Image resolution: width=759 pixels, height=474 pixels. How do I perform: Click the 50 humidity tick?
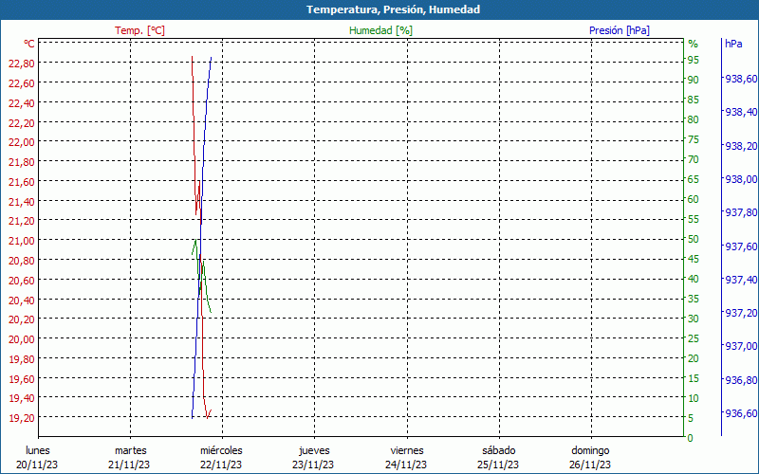click(x=694, y=239)
